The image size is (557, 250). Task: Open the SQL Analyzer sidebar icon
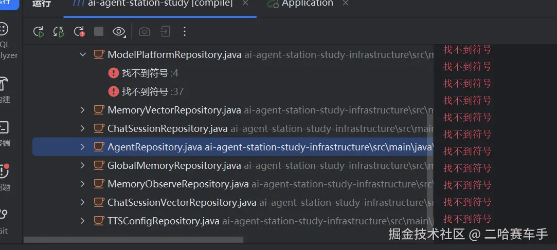point(4,29)
